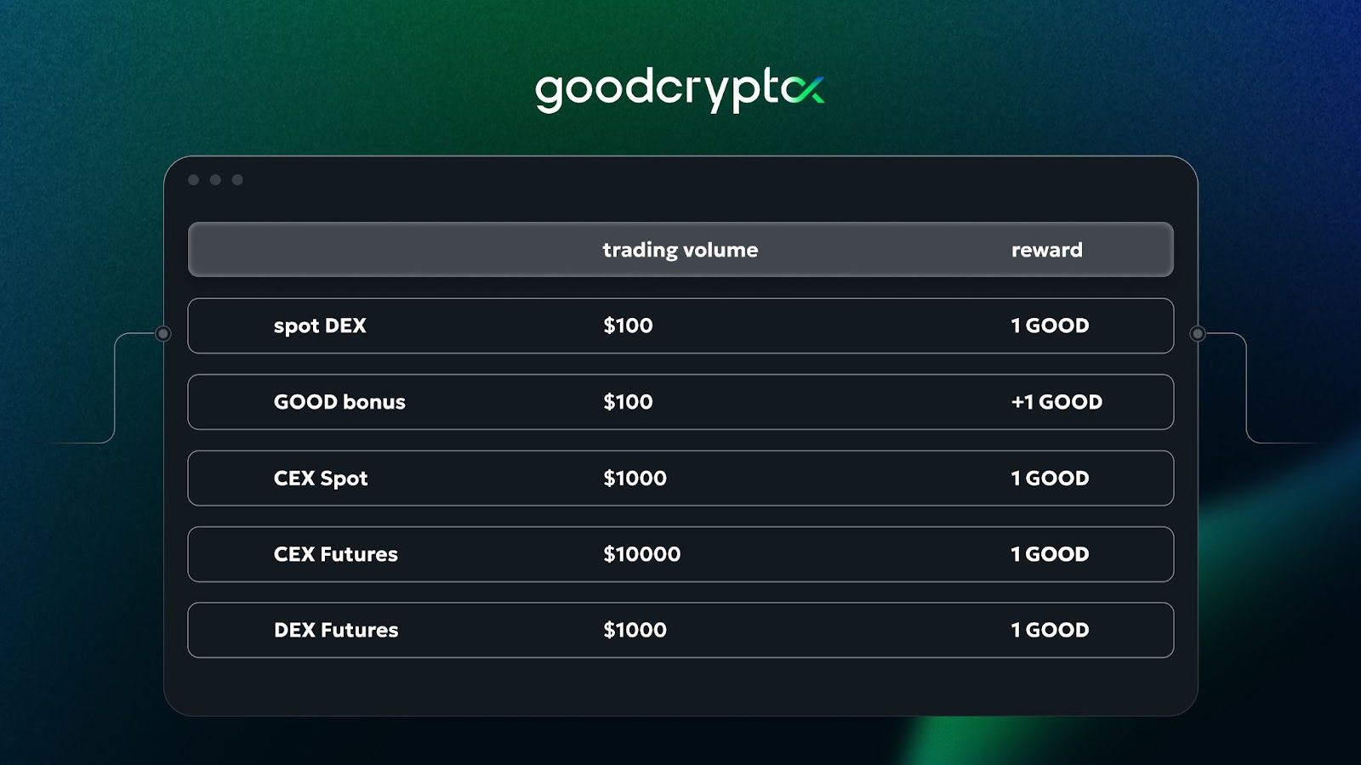Viewport: 1361px width, 765px height.
Task: Click the 1 GOOD reward for CEX Futures
Action: tap(1050, 554)
